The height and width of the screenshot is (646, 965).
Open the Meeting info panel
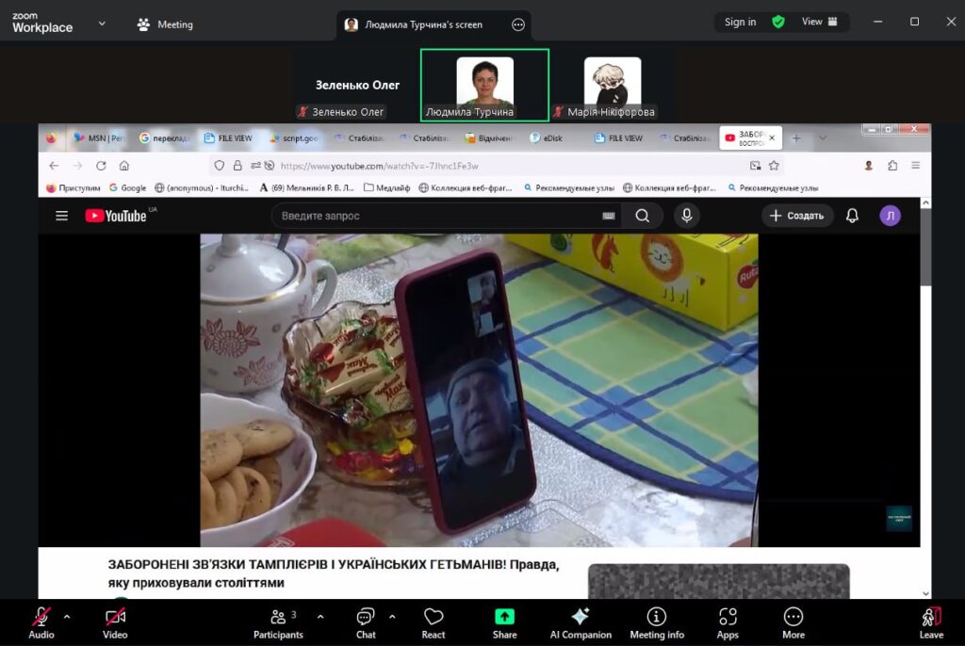pos(657,618)
